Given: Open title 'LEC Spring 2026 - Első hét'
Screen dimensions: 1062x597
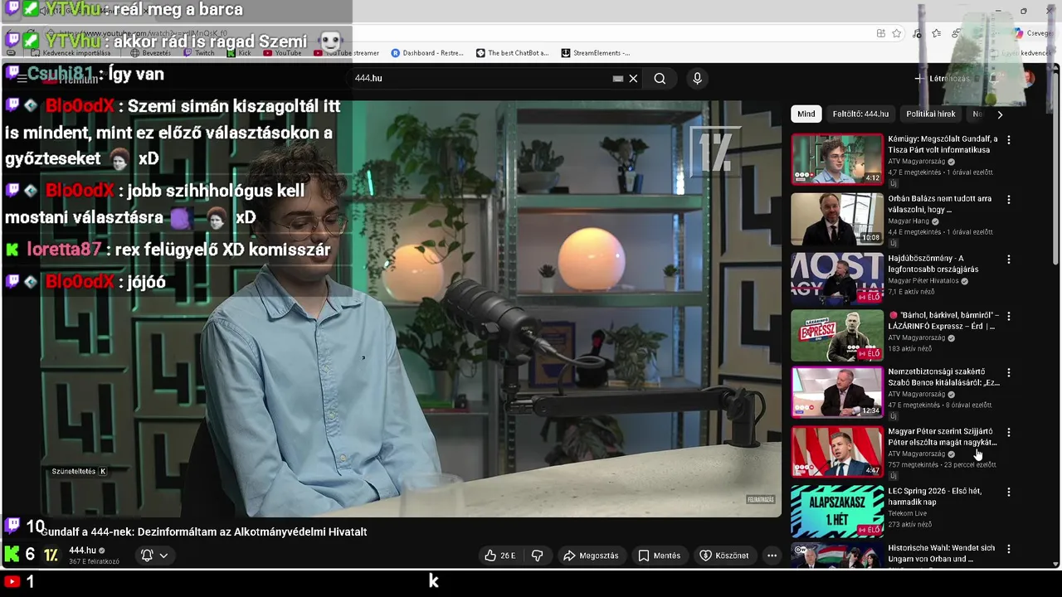Looking at the screenshot, I should (935, 497).
